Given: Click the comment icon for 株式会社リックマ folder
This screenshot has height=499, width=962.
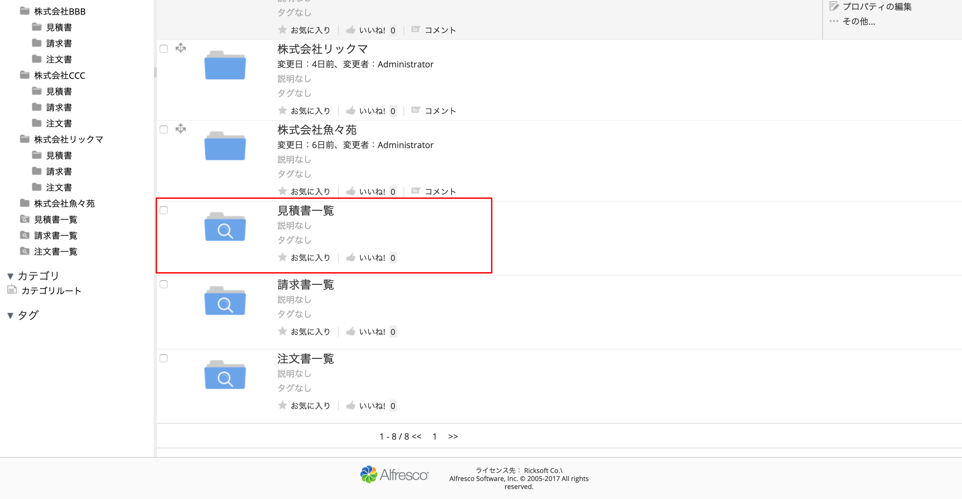Looking at the screenshot, I should point(415,110).
